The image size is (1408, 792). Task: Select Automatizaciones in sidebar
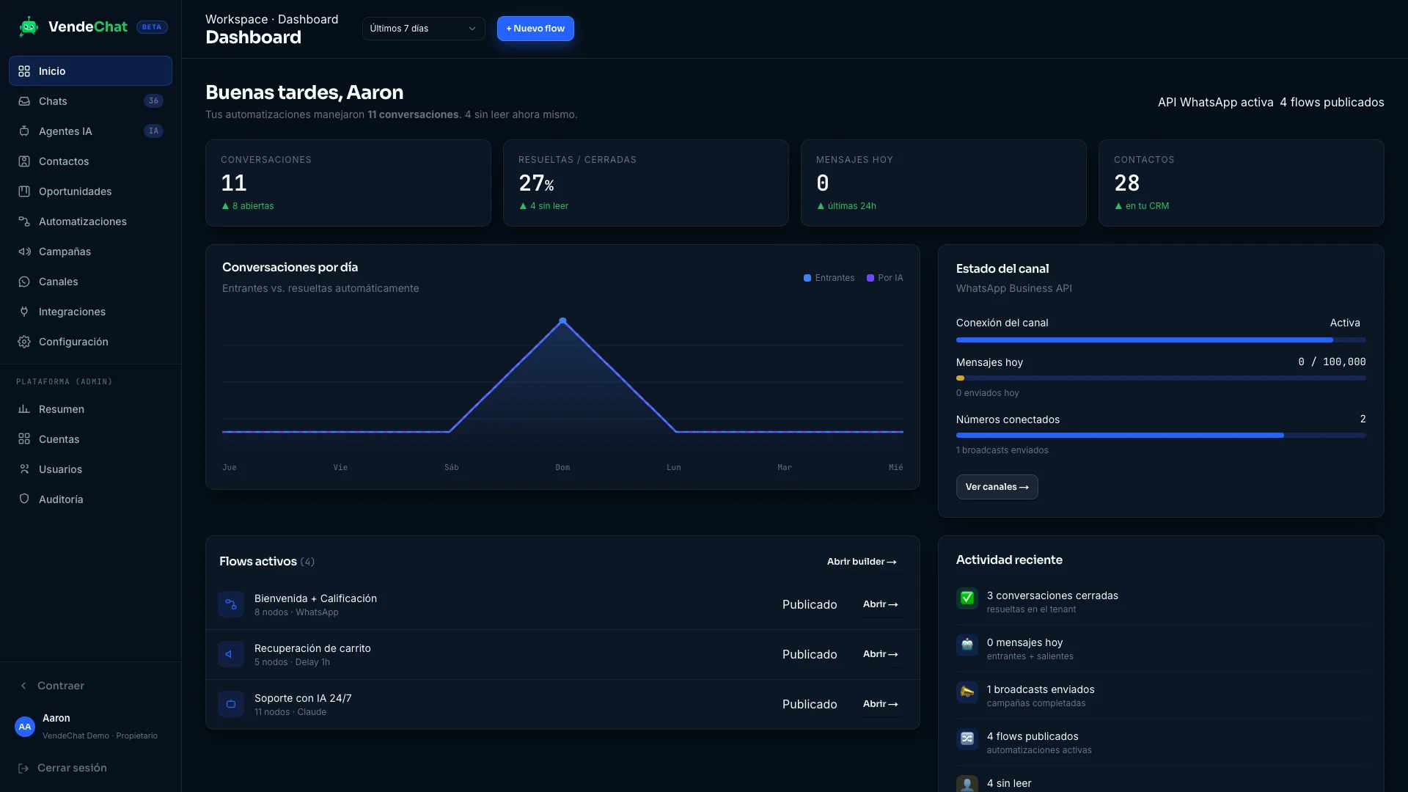(90, 221)
